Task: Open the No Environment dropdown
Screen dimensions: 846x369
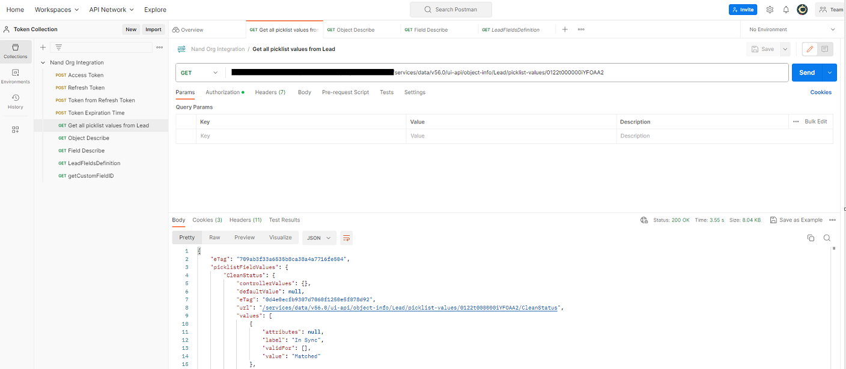Action: [792, 29]
